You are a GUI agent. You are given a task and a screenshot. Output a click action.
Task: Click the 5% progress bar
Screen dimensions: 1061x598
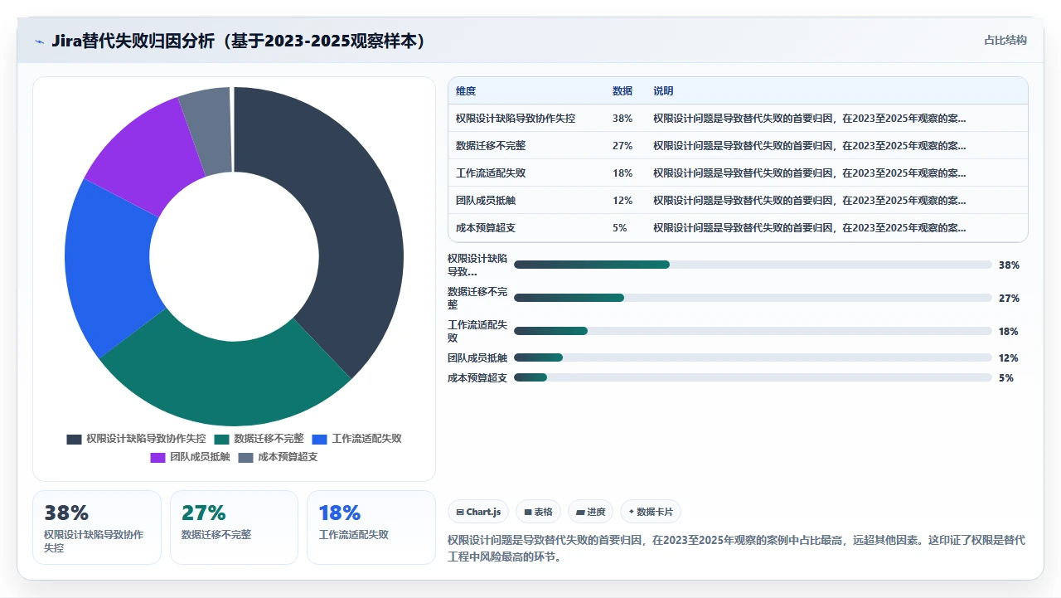(753, 377)
